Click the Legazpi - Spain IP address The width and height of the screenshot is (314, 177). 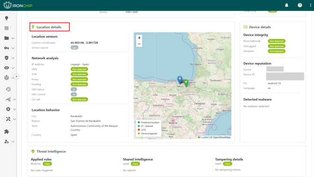coord(80,64)
